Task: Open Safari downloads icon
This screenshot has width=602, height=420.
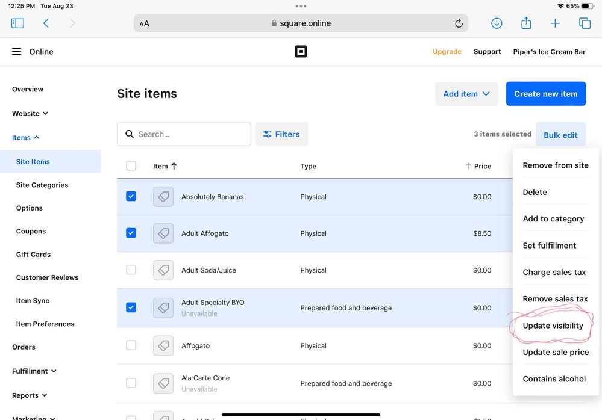Action: coord(497,23)
